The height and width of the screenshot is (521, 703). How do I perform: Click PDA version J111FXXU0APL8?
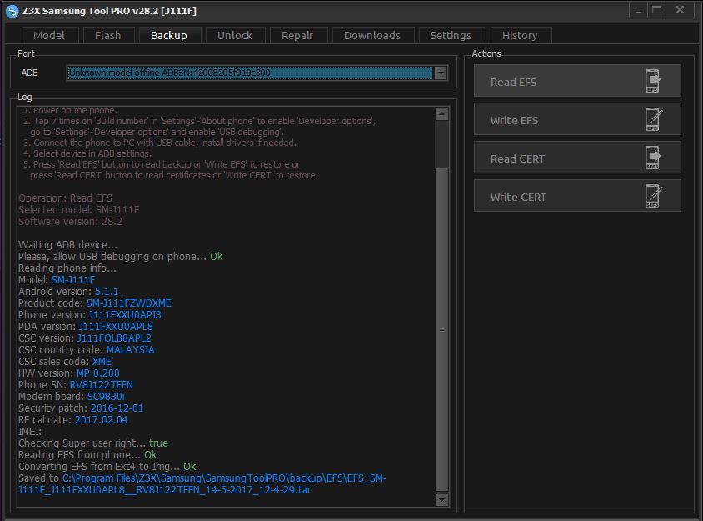[116, 327]
